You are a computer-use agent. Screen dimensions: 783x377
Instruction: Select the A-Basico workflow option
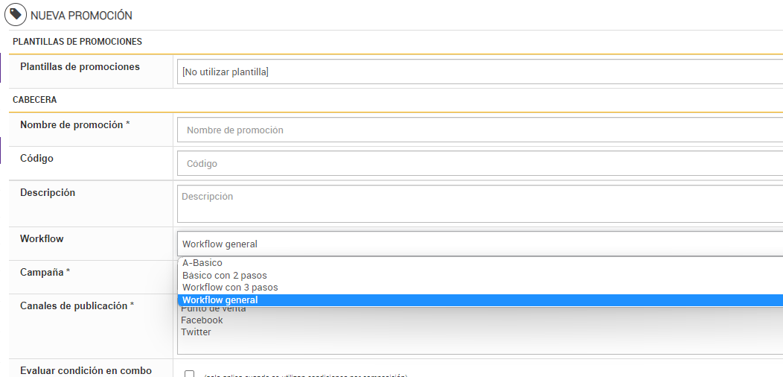(x=202, y=263)
